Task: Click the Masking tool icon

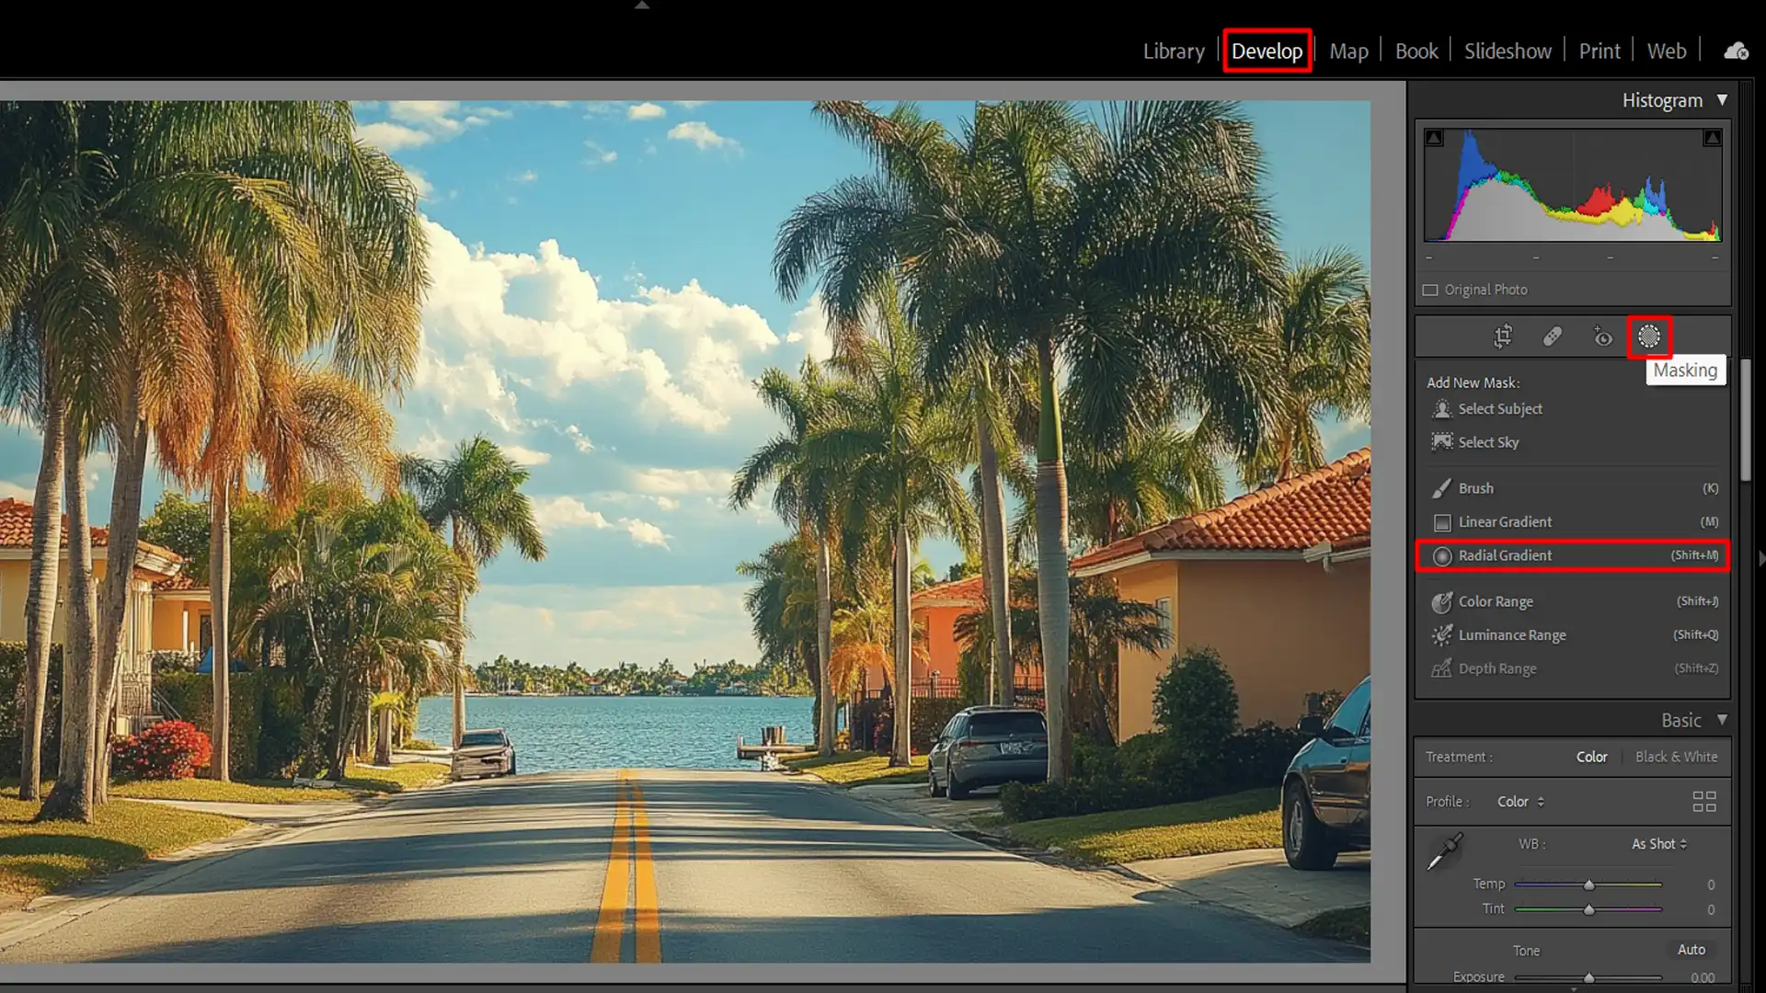Action: [1649, 337]
